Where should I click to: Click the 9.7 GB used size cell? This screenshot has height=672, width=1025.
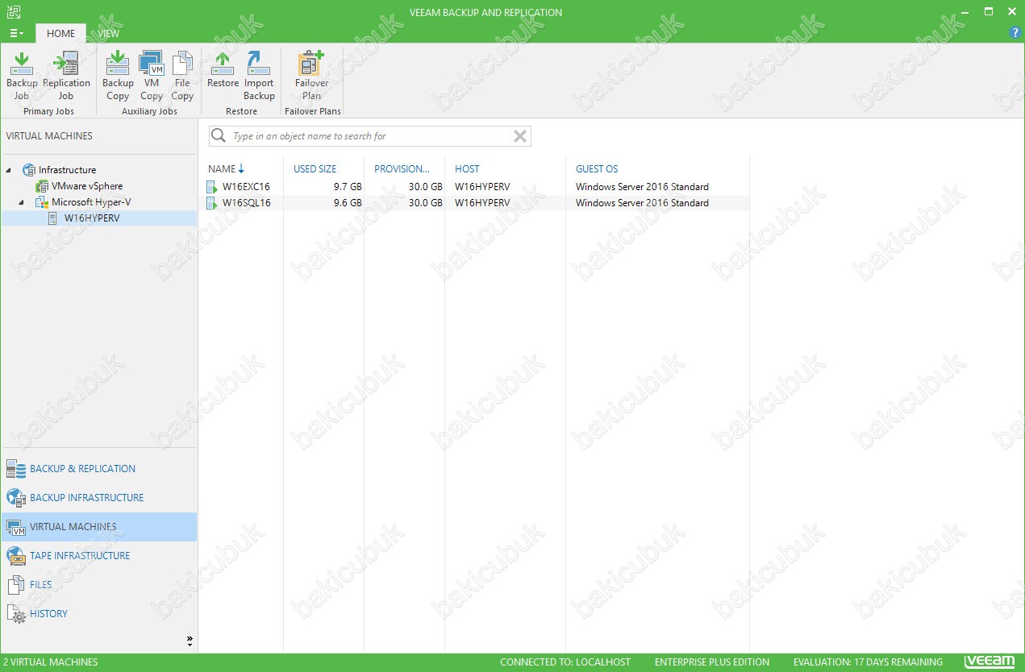pos(348,187)
